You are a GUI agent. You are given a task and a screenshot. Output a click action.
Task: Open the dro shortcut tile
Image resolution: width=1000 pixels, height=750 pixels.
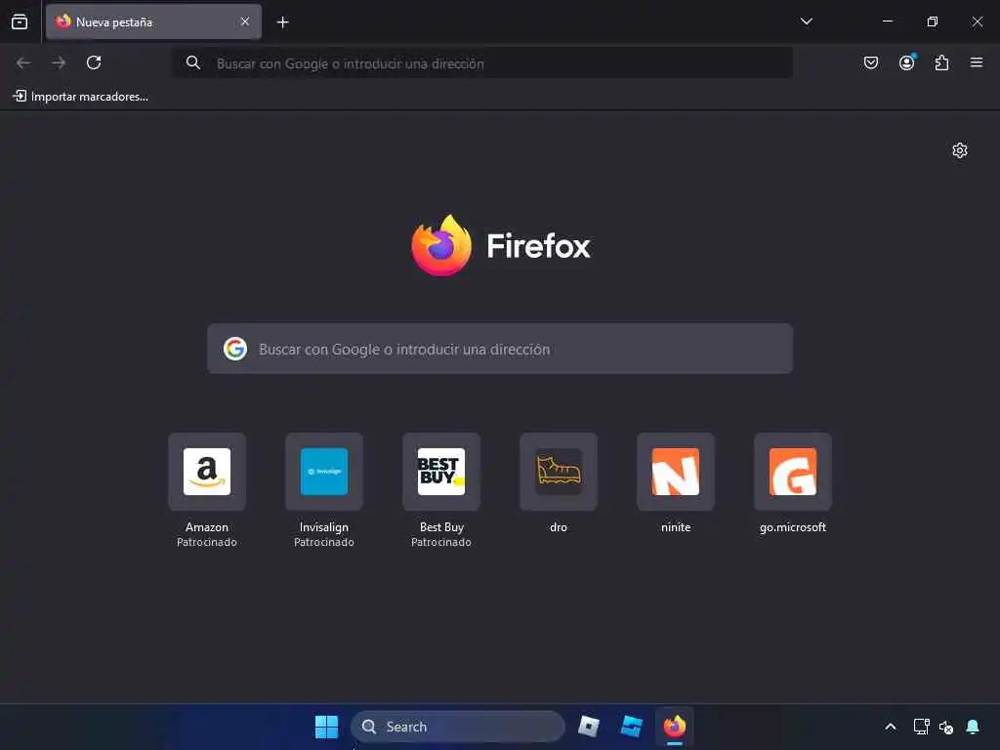[x=559, y=472]
